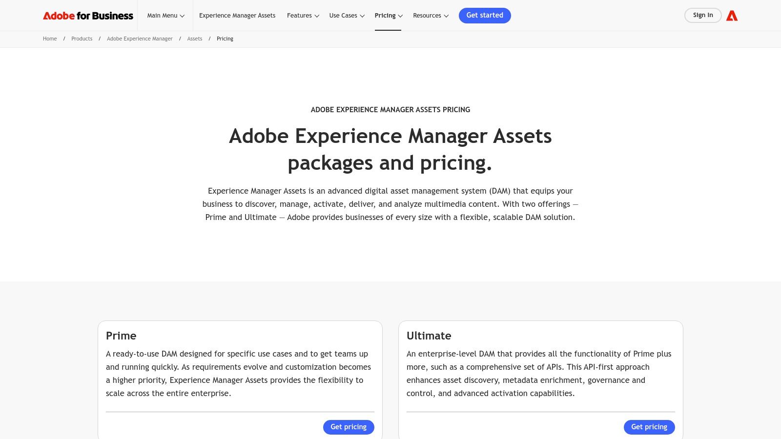Click the Sign In button
The width and height of the screenshot is (781, 439).
tap(703, 15)
